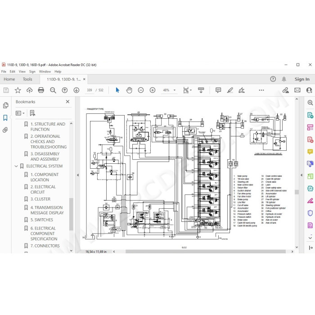Toggle the Bookmarks navigation pane icon
Screen dimensions: 315x315
coord(5,118)
